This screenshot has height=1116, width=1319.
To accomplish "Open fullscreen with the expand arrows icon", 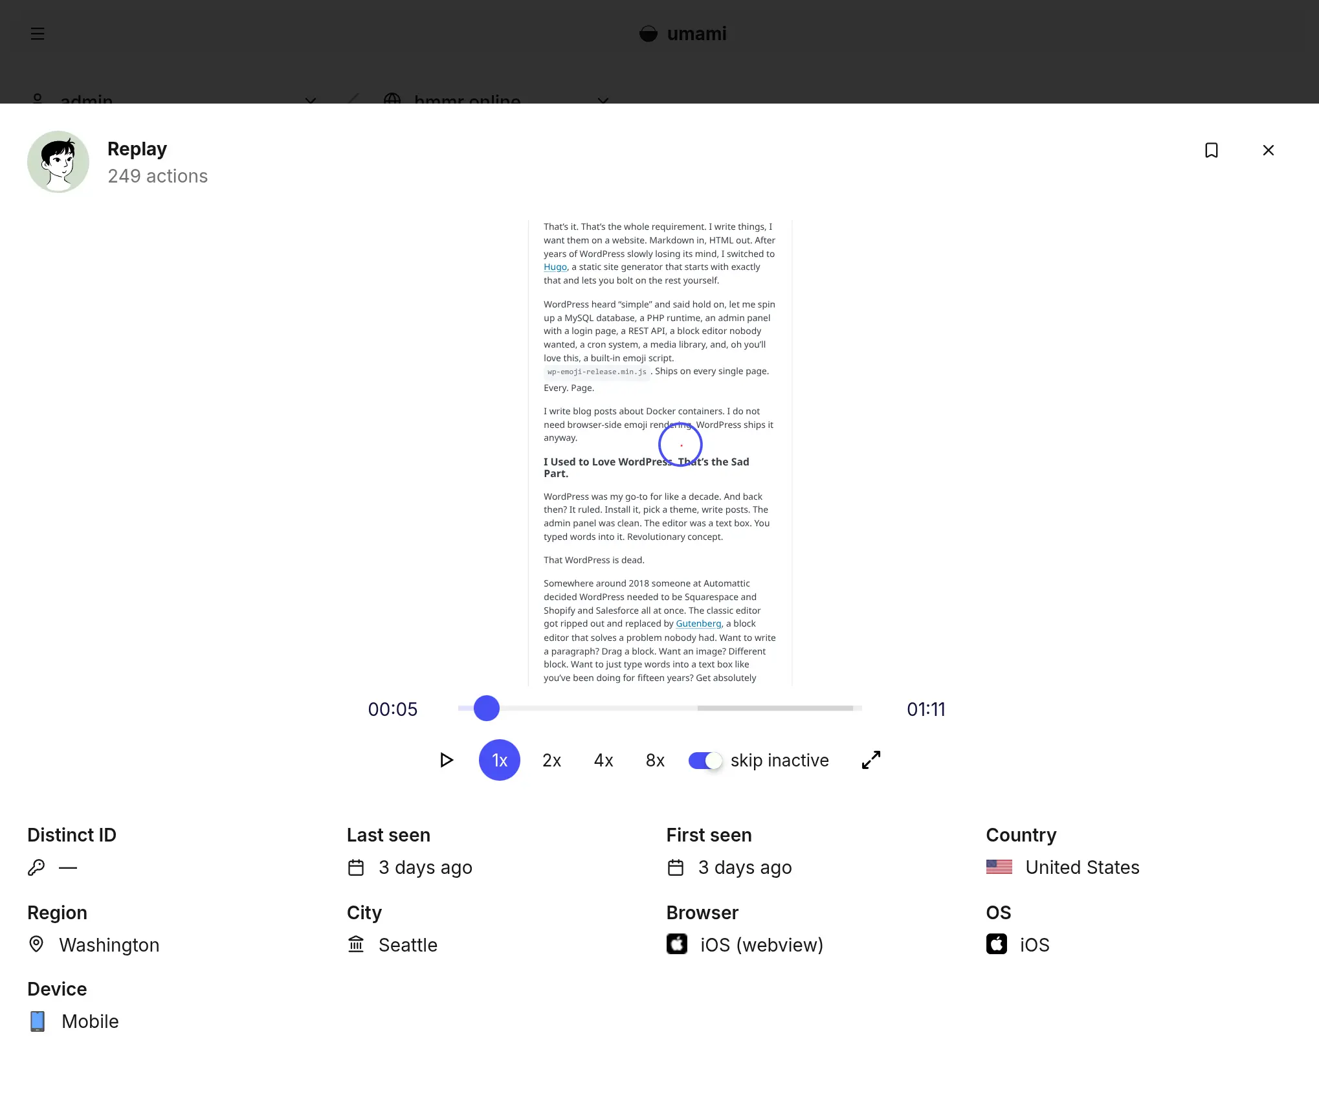I will [x=871, y=760].
